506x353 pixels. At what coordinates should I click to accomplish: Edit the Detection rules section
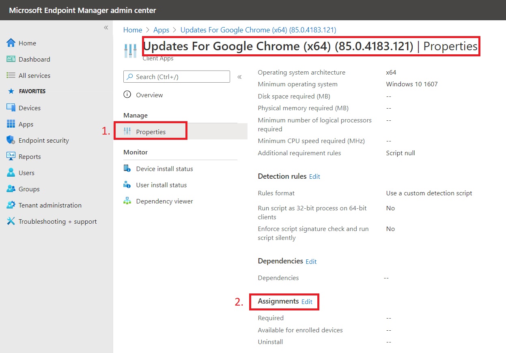[314, 176]
